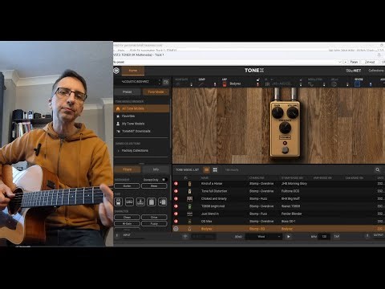Select the fifth type filter icon

162,201
